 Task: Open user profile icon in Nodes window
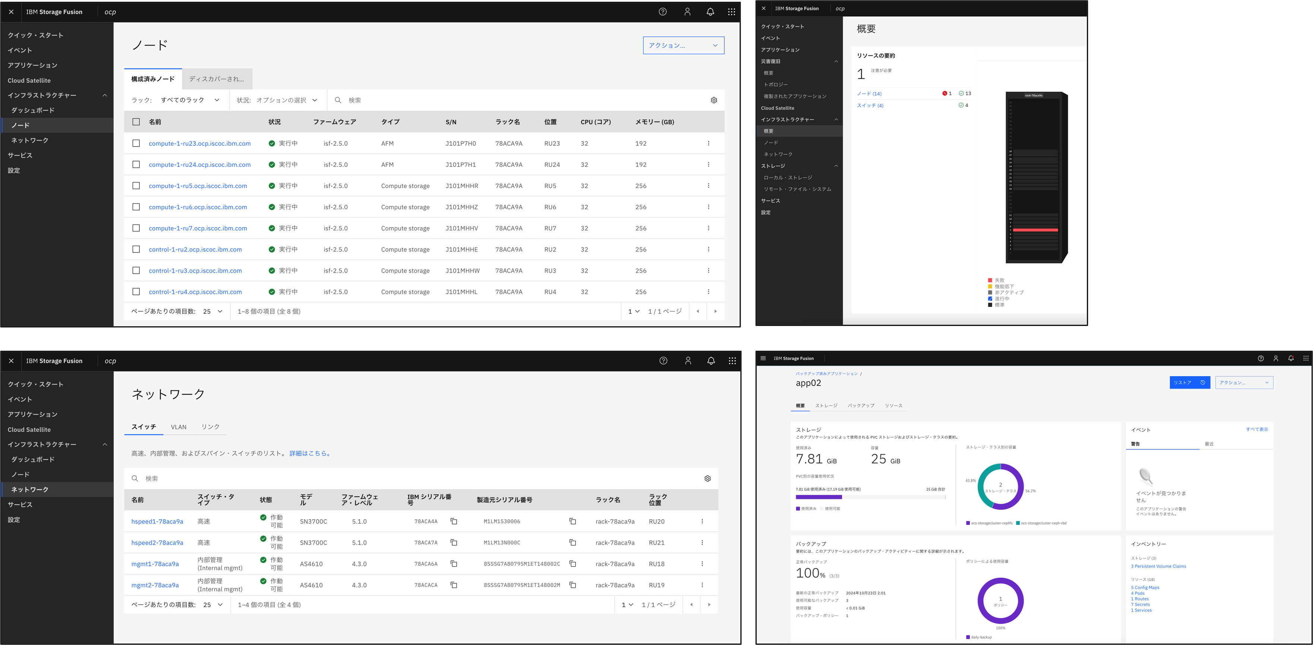(687, 12)
